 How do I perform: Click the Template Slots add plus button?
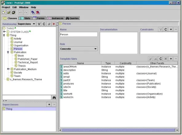(171, 59)
